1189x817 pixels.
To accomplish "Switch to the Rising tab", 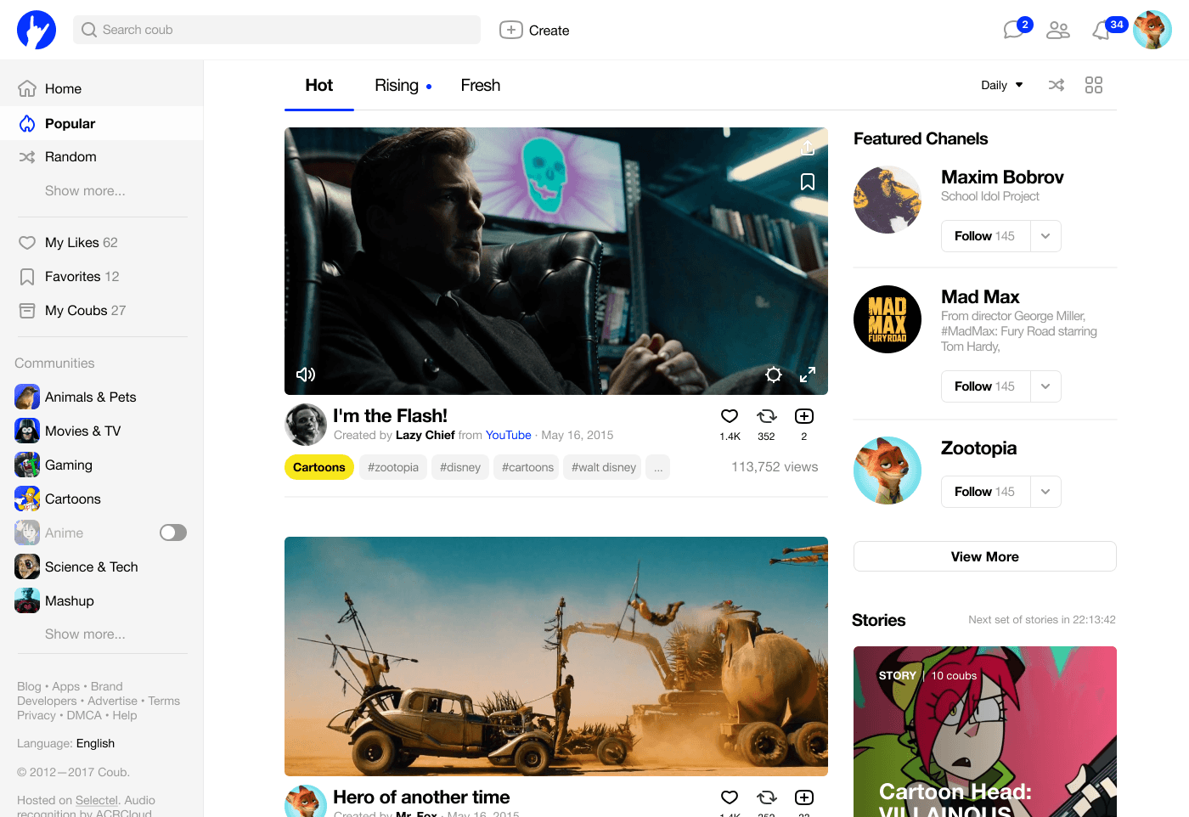I will [397, 85].
